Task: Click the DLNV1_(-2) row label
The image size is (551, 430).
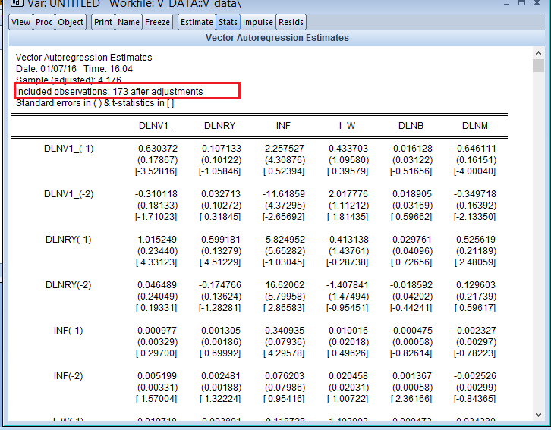Action: 68,194
